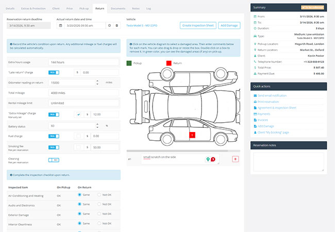Viewport: 335px width, 232px height.
Task: Switch to the Details tab
Action: (10, 9)
